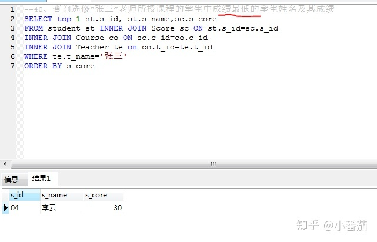This screenshot has height=242, width=377.
Task: Click line number 7 in gutter
Action: click(12, 66)
